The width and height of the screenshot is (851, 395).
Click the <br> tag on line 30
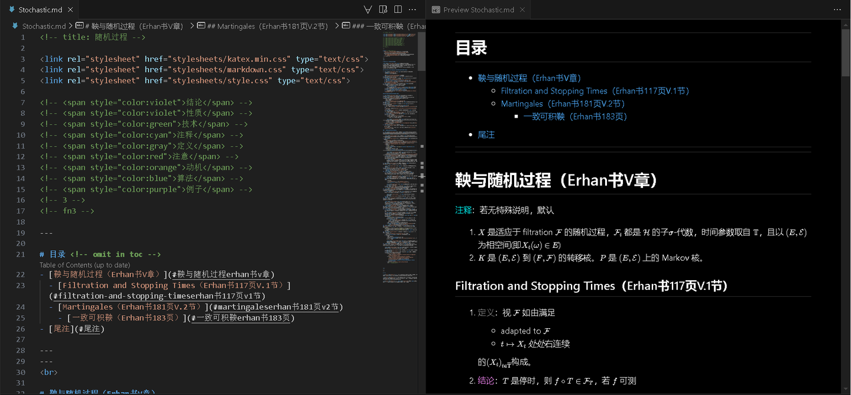pyautogui.click(x=48, y=373)
